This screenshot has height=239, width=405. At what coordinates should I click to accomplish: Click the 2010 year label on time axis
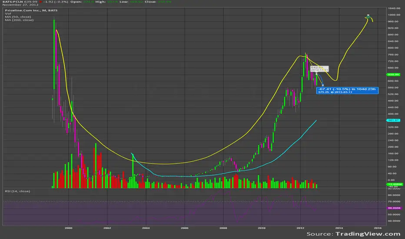click(262, 228)
